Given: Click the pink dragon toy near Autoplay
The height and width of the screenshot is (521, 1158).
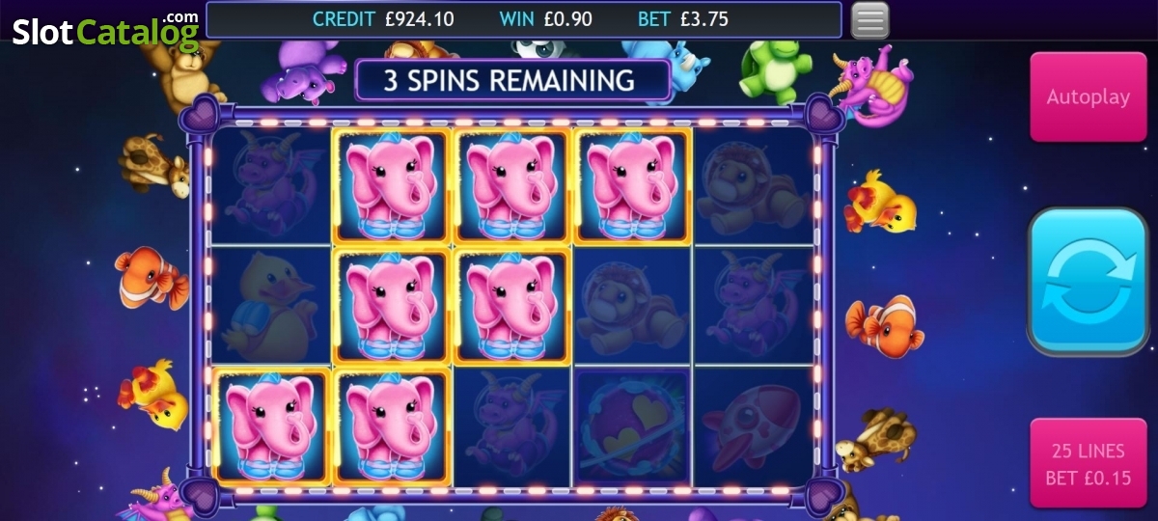Looking at the screenshot, I should (x=873, y=85).
